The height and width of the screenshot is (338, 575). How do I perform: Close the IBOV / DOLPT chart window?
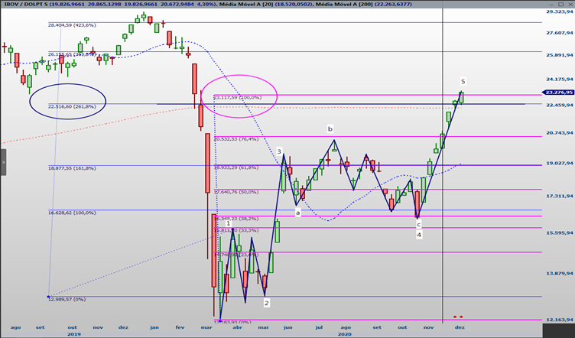tap(570, 4)
